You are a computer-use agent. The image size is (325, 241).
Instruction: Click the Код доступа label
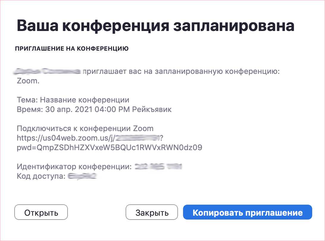click(x=41, y=176)
